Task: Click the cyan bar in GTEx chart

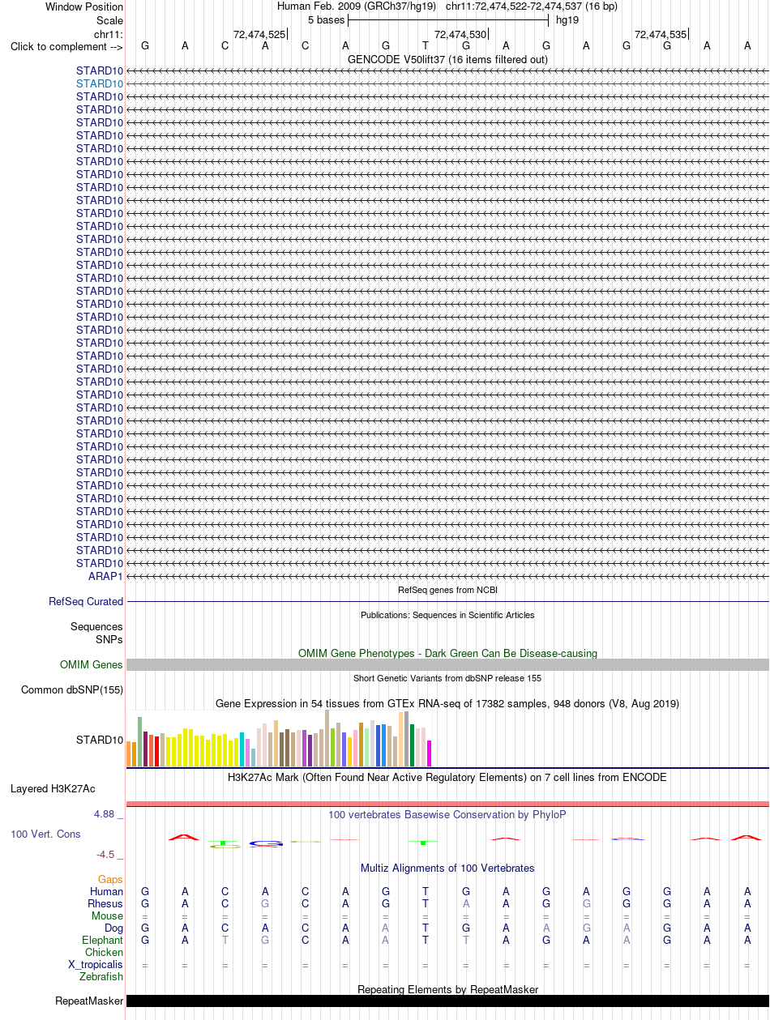Action: pyautogui.click(x=242, y=749)
